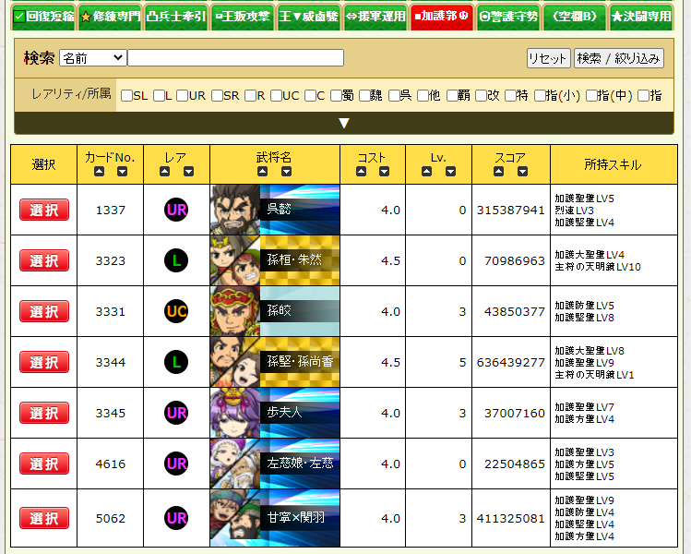Click the リセット button

click(549, 58)
